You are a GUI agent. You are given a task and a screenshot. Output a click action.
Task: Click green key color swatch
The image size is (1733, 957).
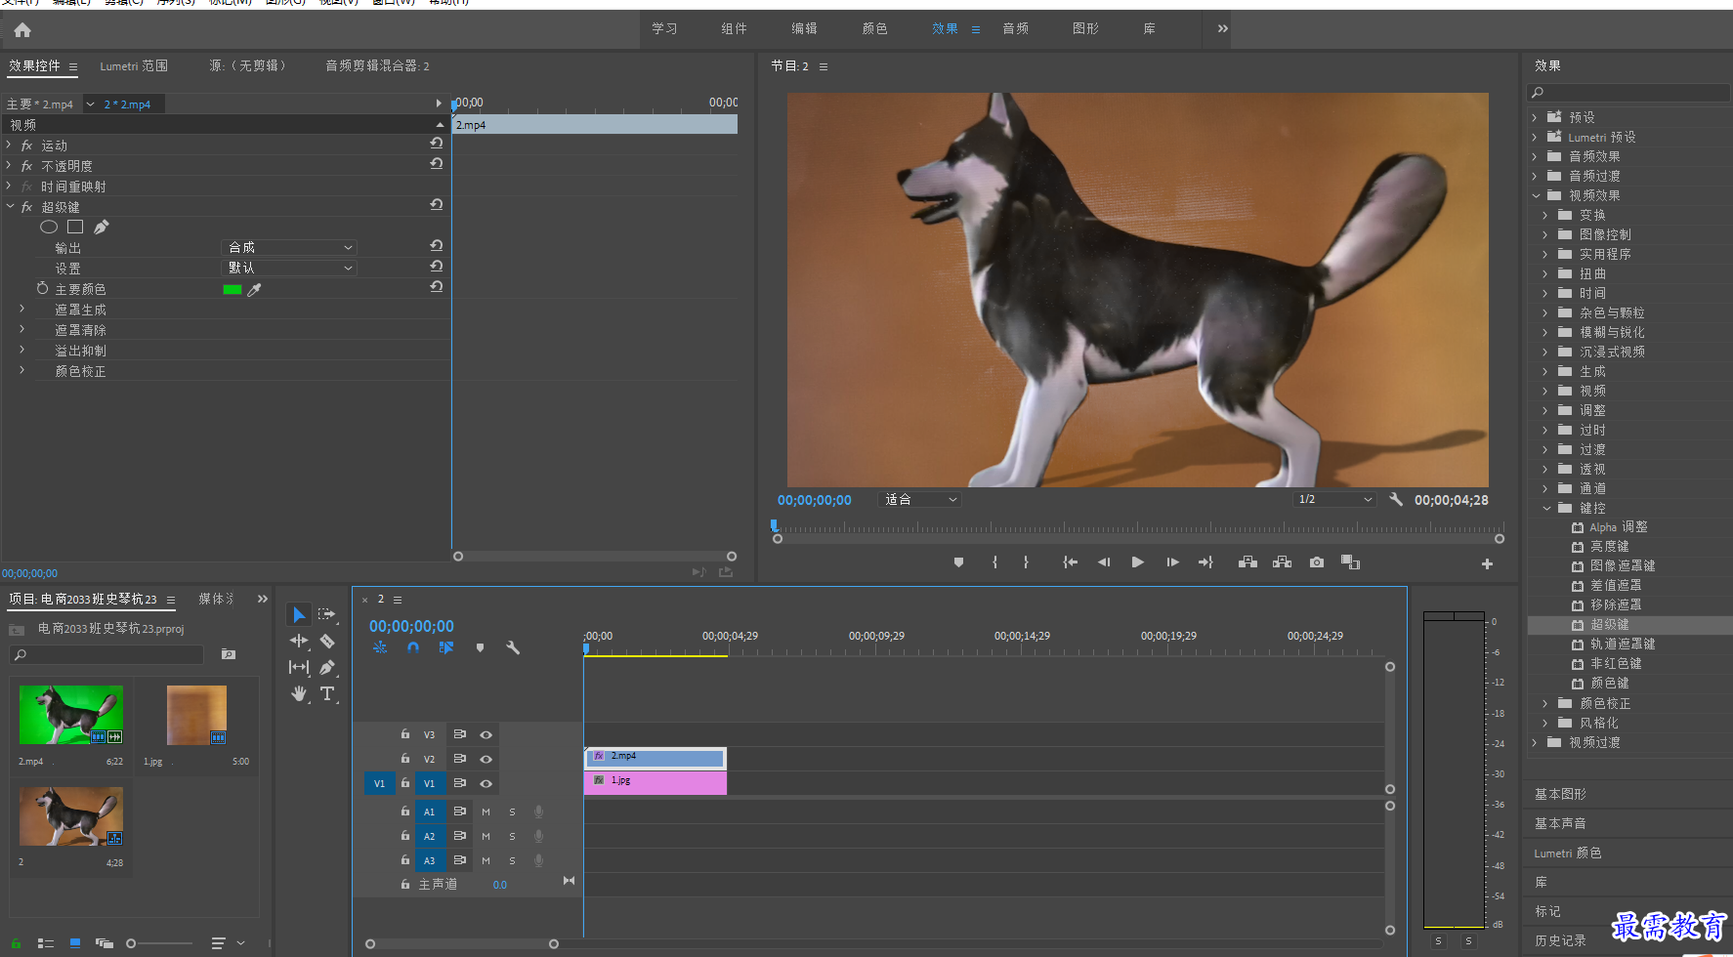coord(232,289)
